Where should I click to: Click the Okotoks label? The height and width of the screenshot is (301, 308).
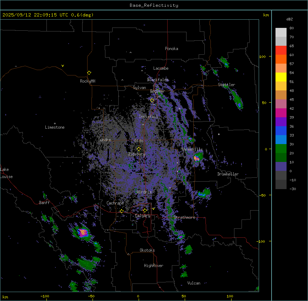click(147, 250)
